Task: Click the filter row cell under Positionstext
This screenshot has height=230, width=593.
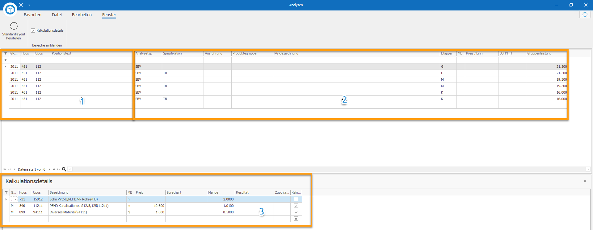Action: point(92,60)
